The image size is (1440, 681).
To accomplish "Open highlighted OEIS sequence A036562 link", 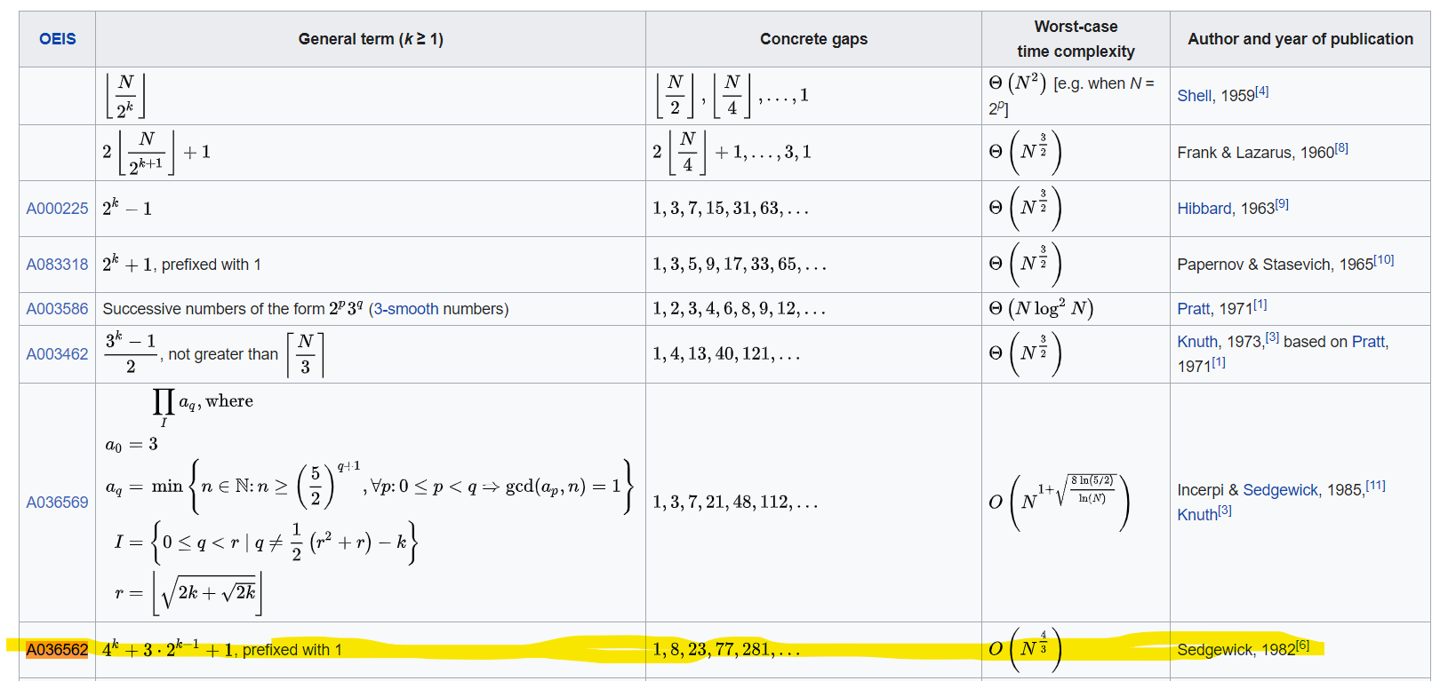I will (57, 650).
